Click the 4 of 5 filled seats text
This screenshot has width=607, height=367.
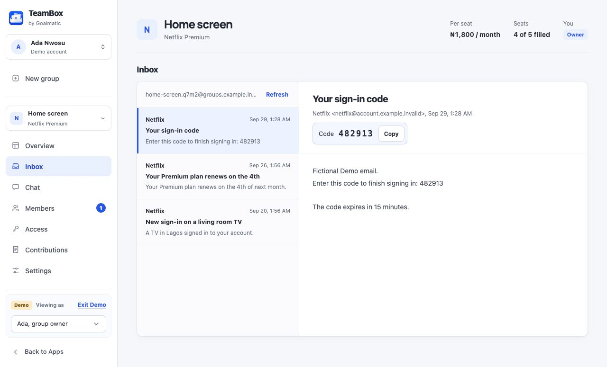click(x=532, y=35)
